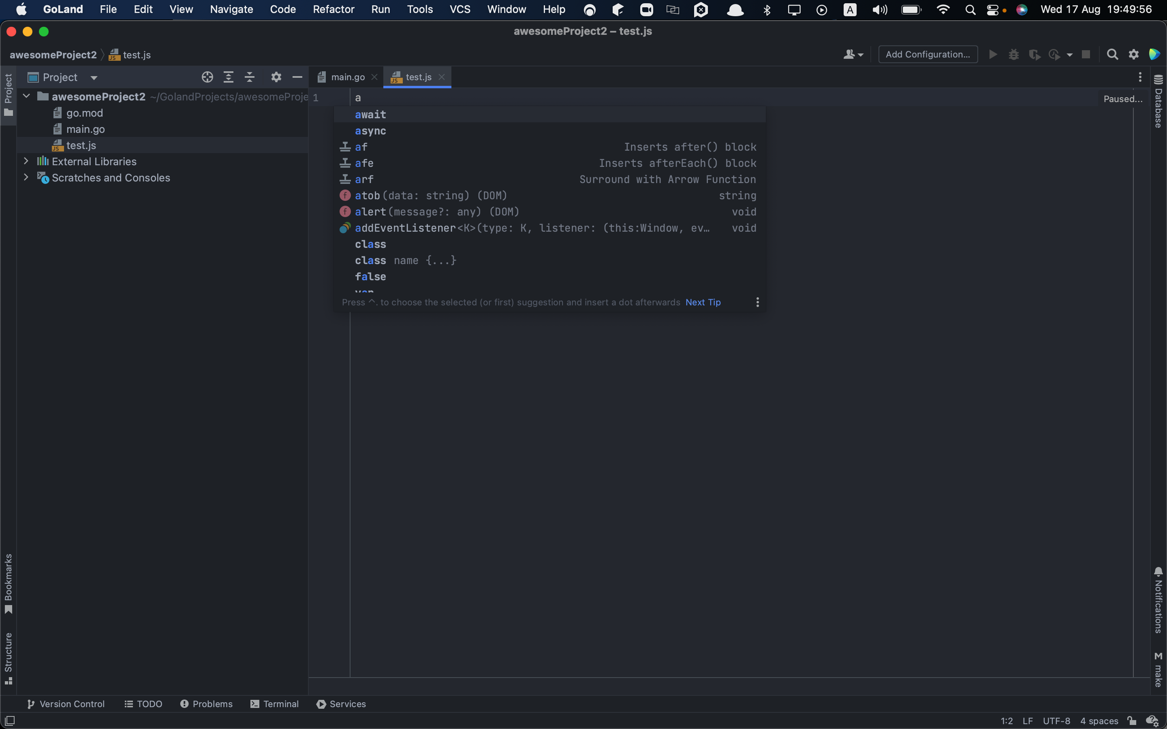
Task: Click the Collapse All icon in Project panel
Action: point(249,77)
